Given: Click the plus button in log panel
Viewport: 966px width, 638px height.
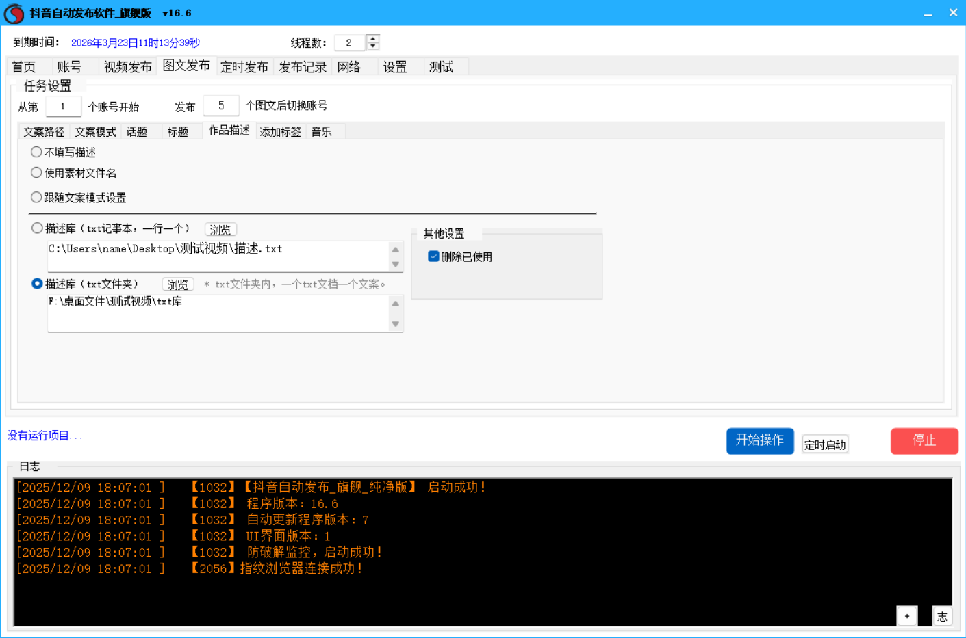Looking at the screenshot, I should pos(907,616).
